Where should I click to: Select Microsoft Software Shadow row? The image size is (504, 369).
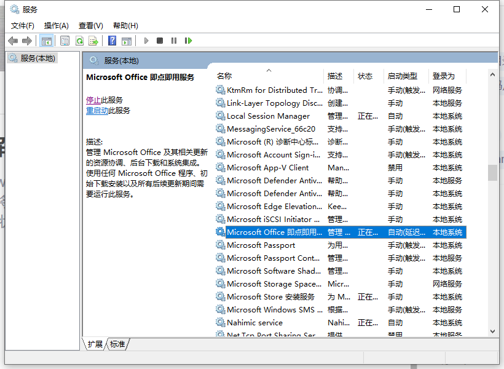pos(341,271)
